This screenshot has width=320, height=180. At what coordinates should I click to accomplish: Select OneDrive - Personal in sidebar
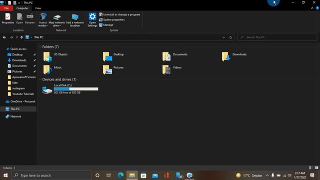tap(20, 101)
